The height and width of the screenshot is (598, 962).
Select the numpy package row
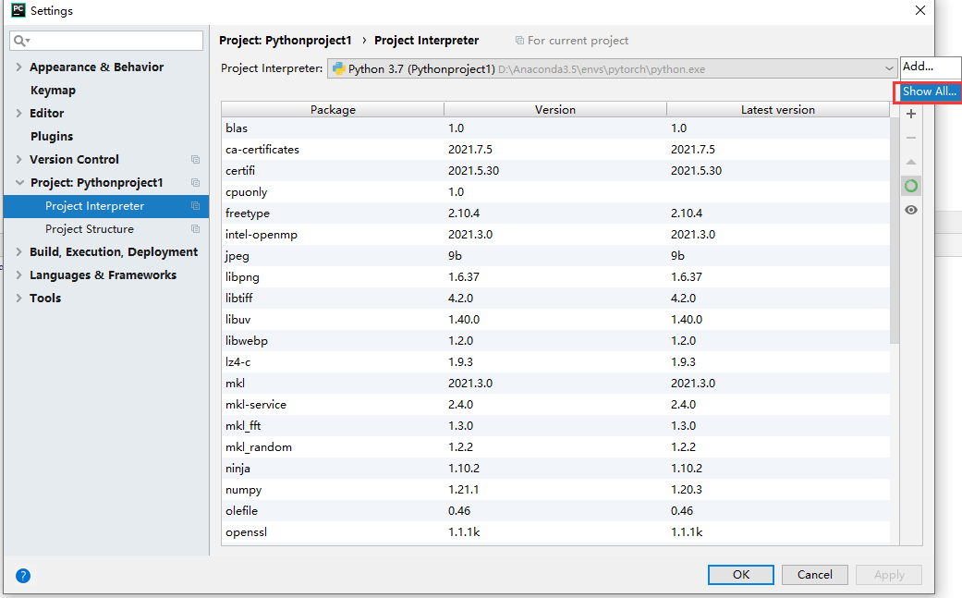click(555, 490)
